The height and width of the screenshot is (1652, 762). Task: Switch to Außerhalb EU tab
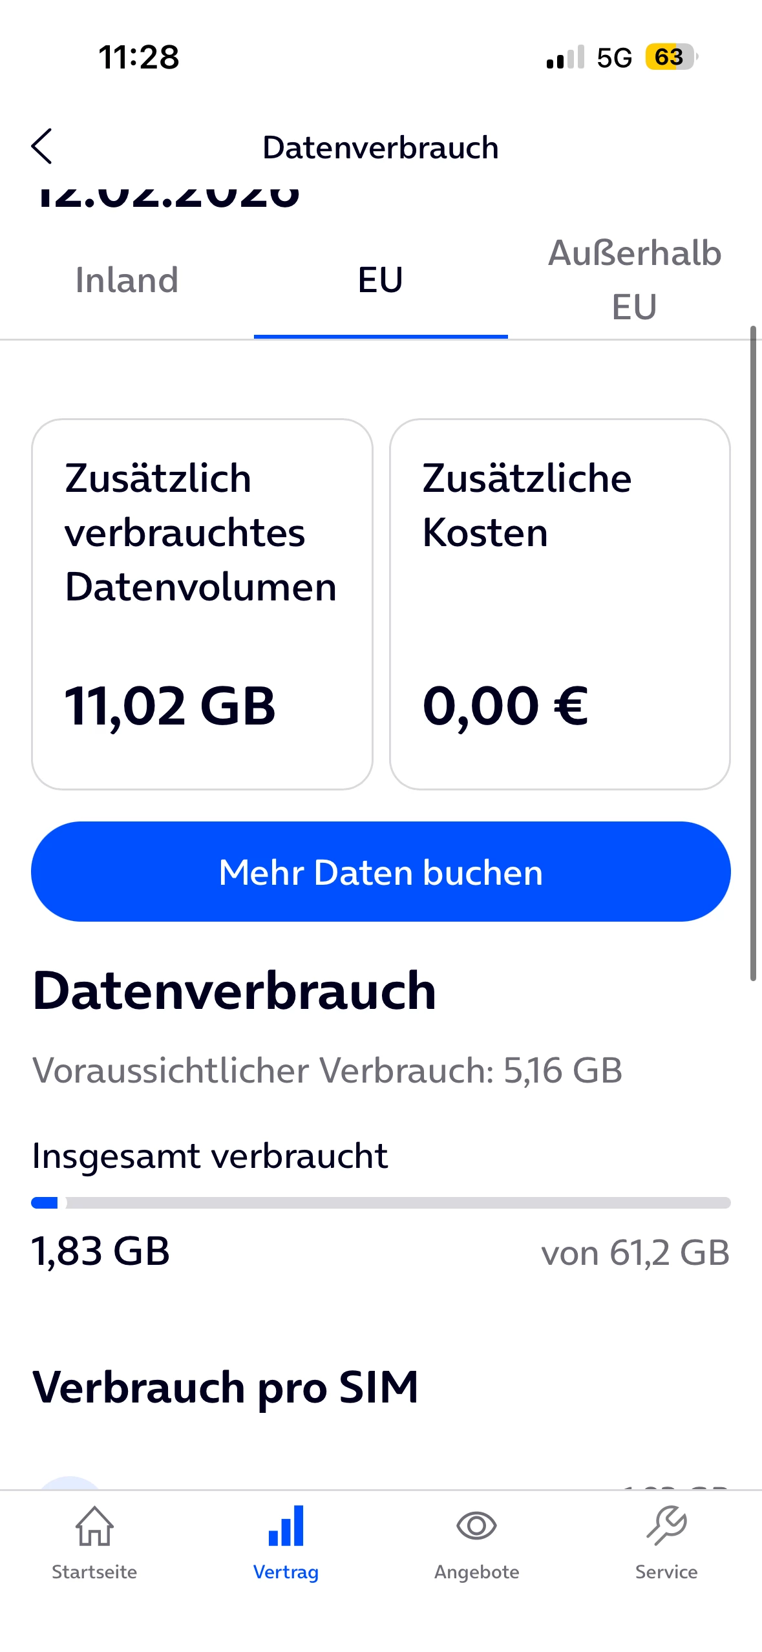coord(634,280)
